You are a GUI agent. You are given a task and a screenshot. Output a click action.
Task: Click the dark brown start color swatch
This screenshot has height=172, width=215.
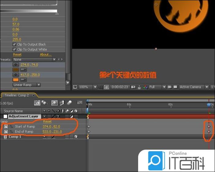(16, 69)
